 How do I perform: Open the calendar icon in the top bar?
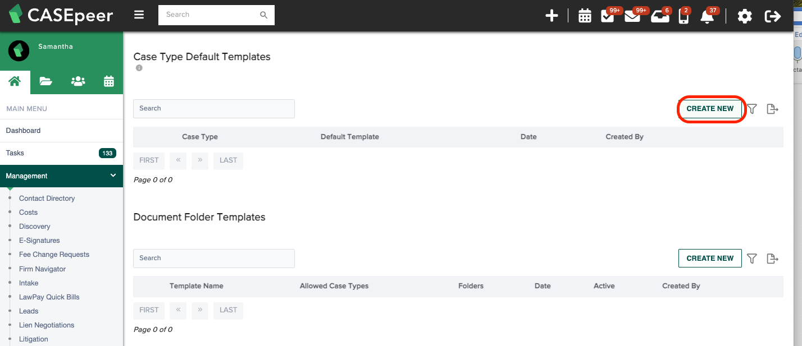tap(585, 16)
